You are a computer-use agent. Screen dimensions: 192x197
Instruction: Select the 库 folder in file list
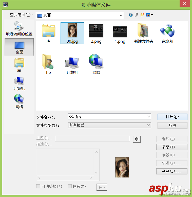tap(48, 33)
